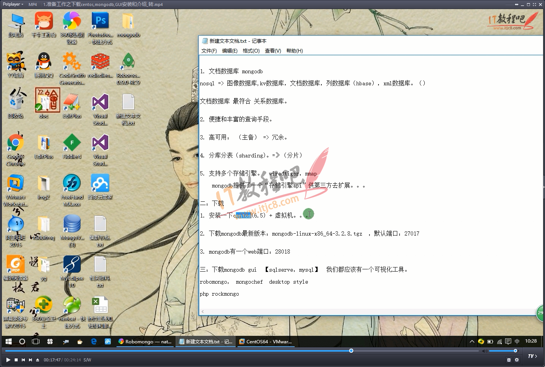Select the 集群节点.txt file icon
The height and width of the screenshot is (367, 545).
click(100, 231)
